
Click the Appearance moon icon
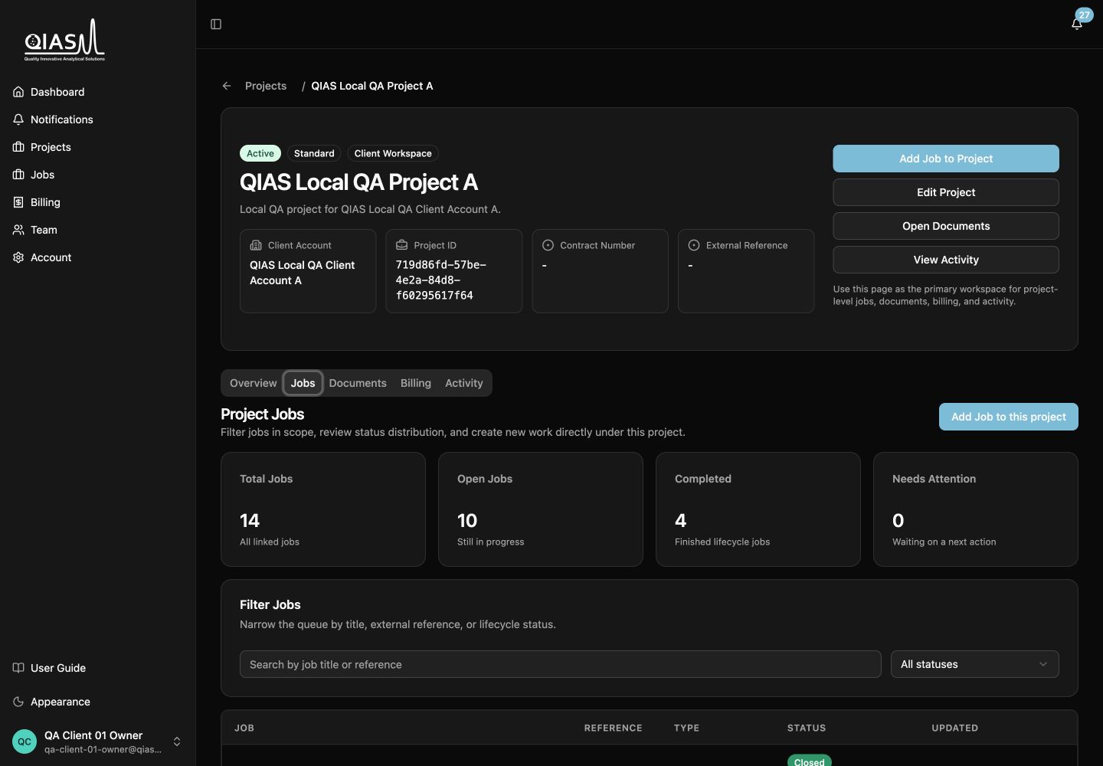click(18, 702)
